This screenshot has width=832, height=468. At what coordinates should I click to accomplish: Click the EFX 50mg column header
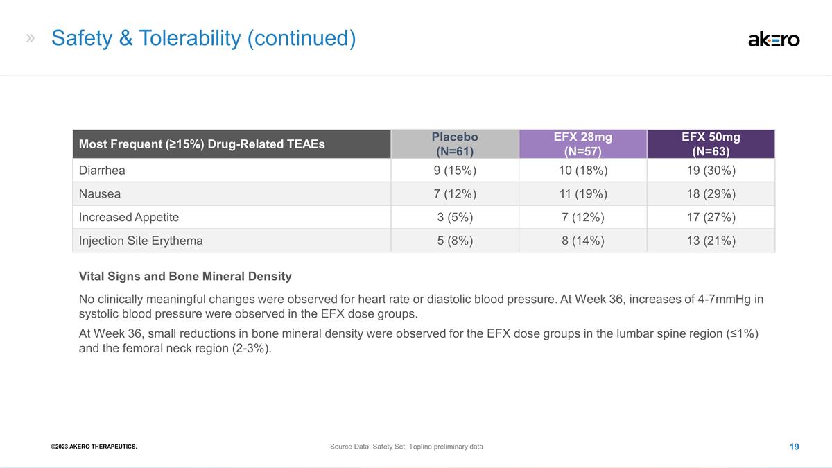711,144
